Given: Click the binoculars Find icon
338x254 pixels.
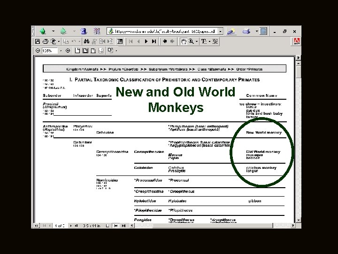Looking at the screenshot, I should [87, 41].
